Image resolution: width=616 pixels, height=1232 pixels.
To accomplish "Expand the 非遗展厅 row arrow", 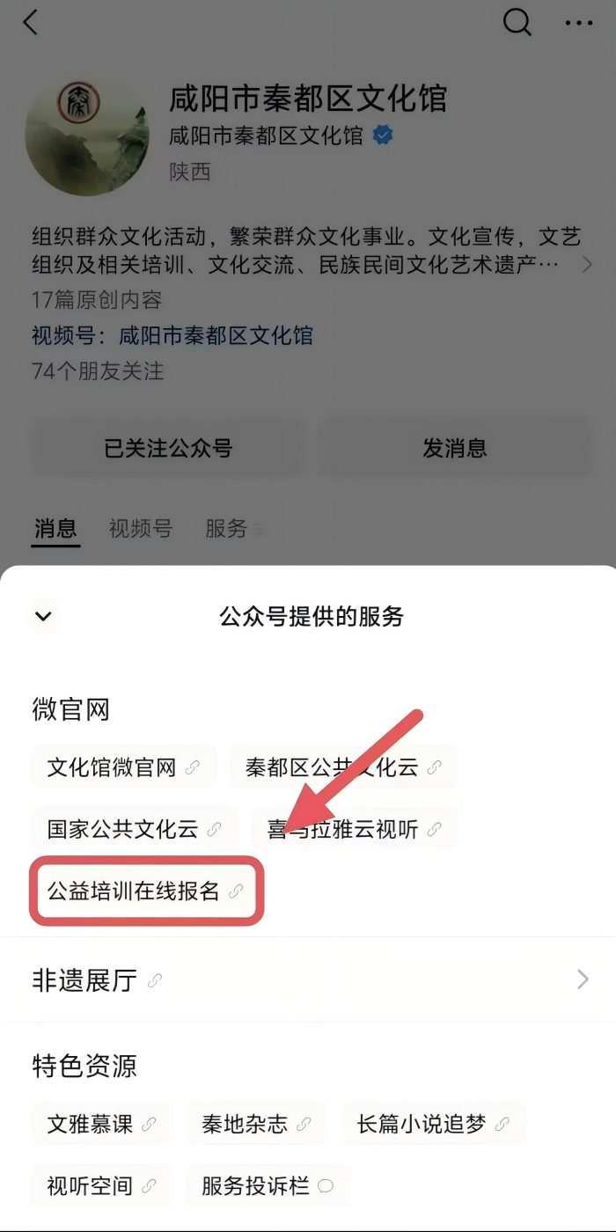I will [583, 979].
